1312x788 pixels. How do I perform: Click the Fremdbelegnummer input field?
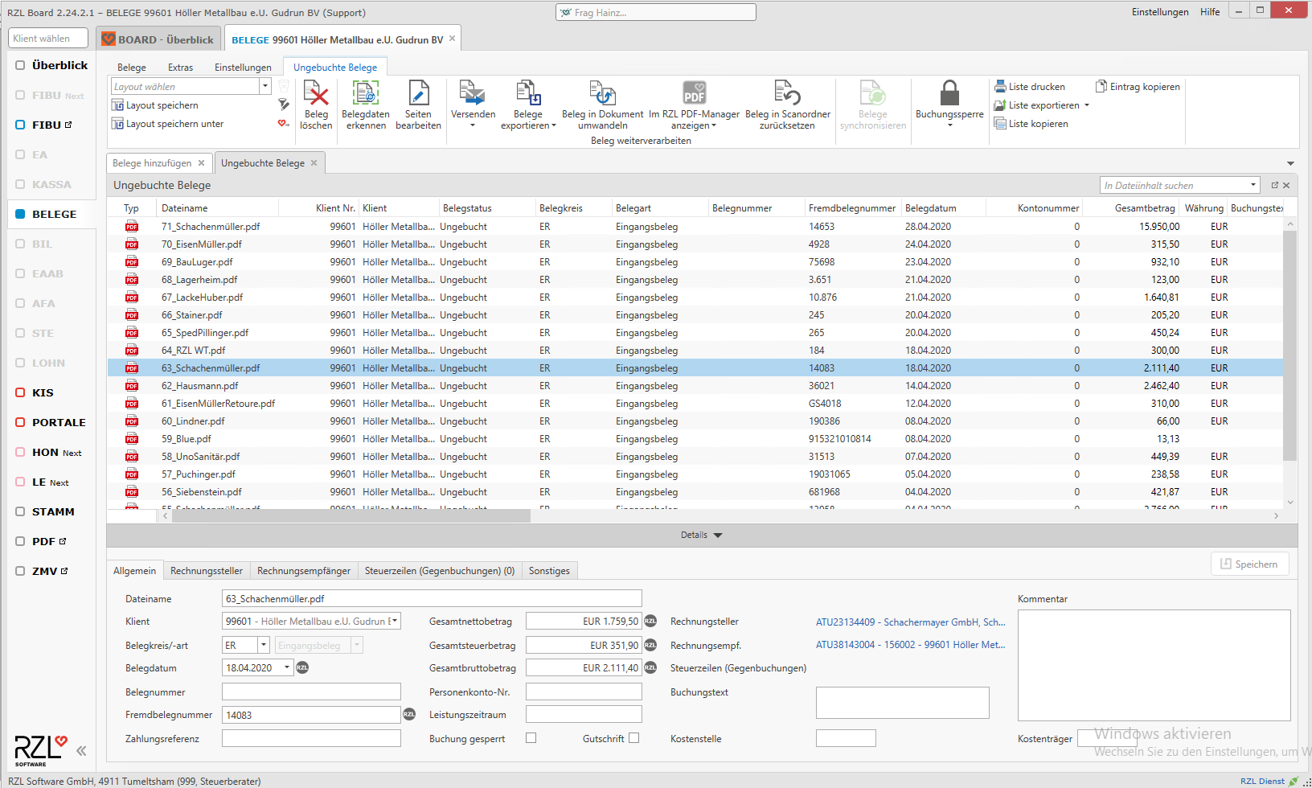[x=311, y=715]
